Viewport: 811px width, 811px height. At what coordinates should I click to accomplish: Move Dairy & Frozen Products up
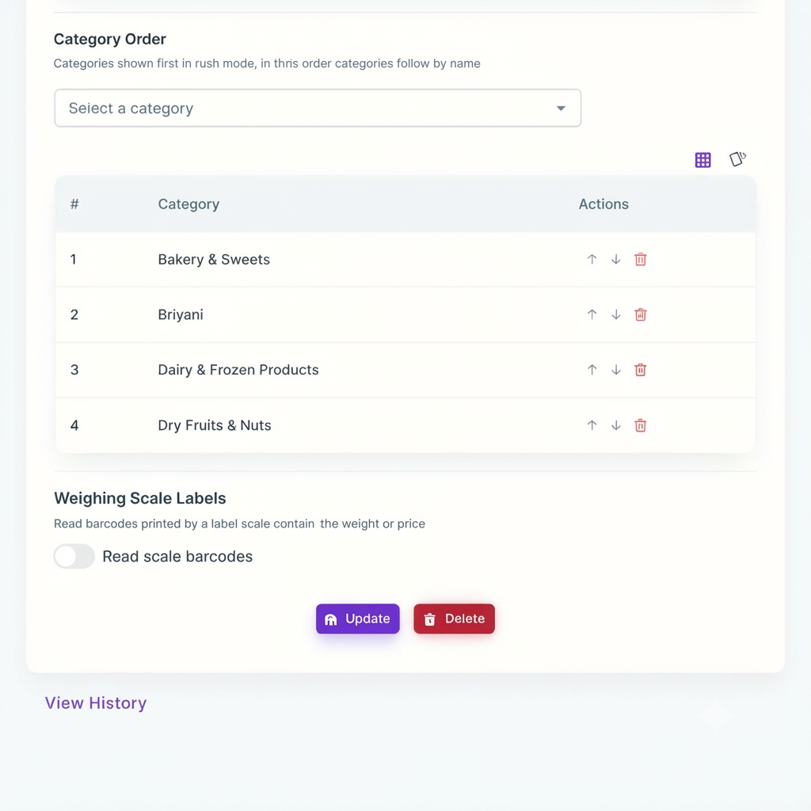(592, 370)
